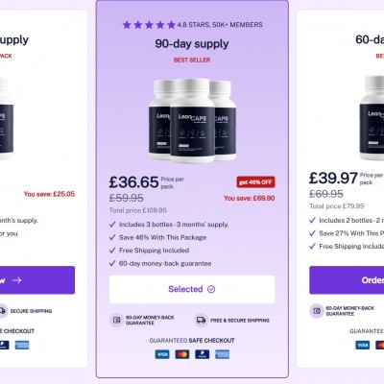The height and width of the screenshot is (384, 384).
Task: Click the free & secure shipping truck icon
Action: 202,320
